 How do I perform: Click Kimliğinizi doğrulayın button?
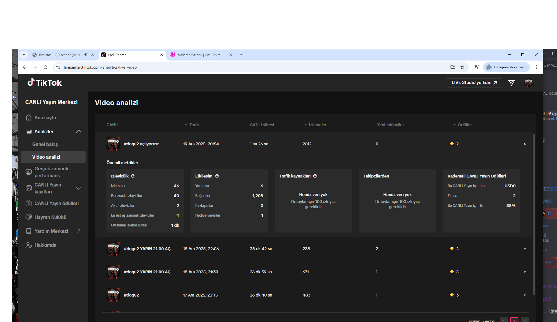pos(507,67)
